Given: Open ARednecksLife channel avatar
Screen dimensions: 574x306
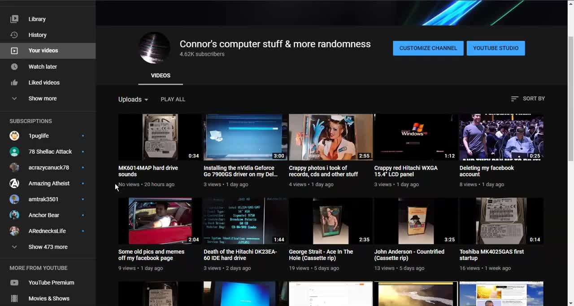Looking at the screenshot, I should point(14,231).
